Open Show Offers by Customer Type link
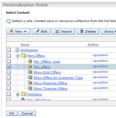 58,78
